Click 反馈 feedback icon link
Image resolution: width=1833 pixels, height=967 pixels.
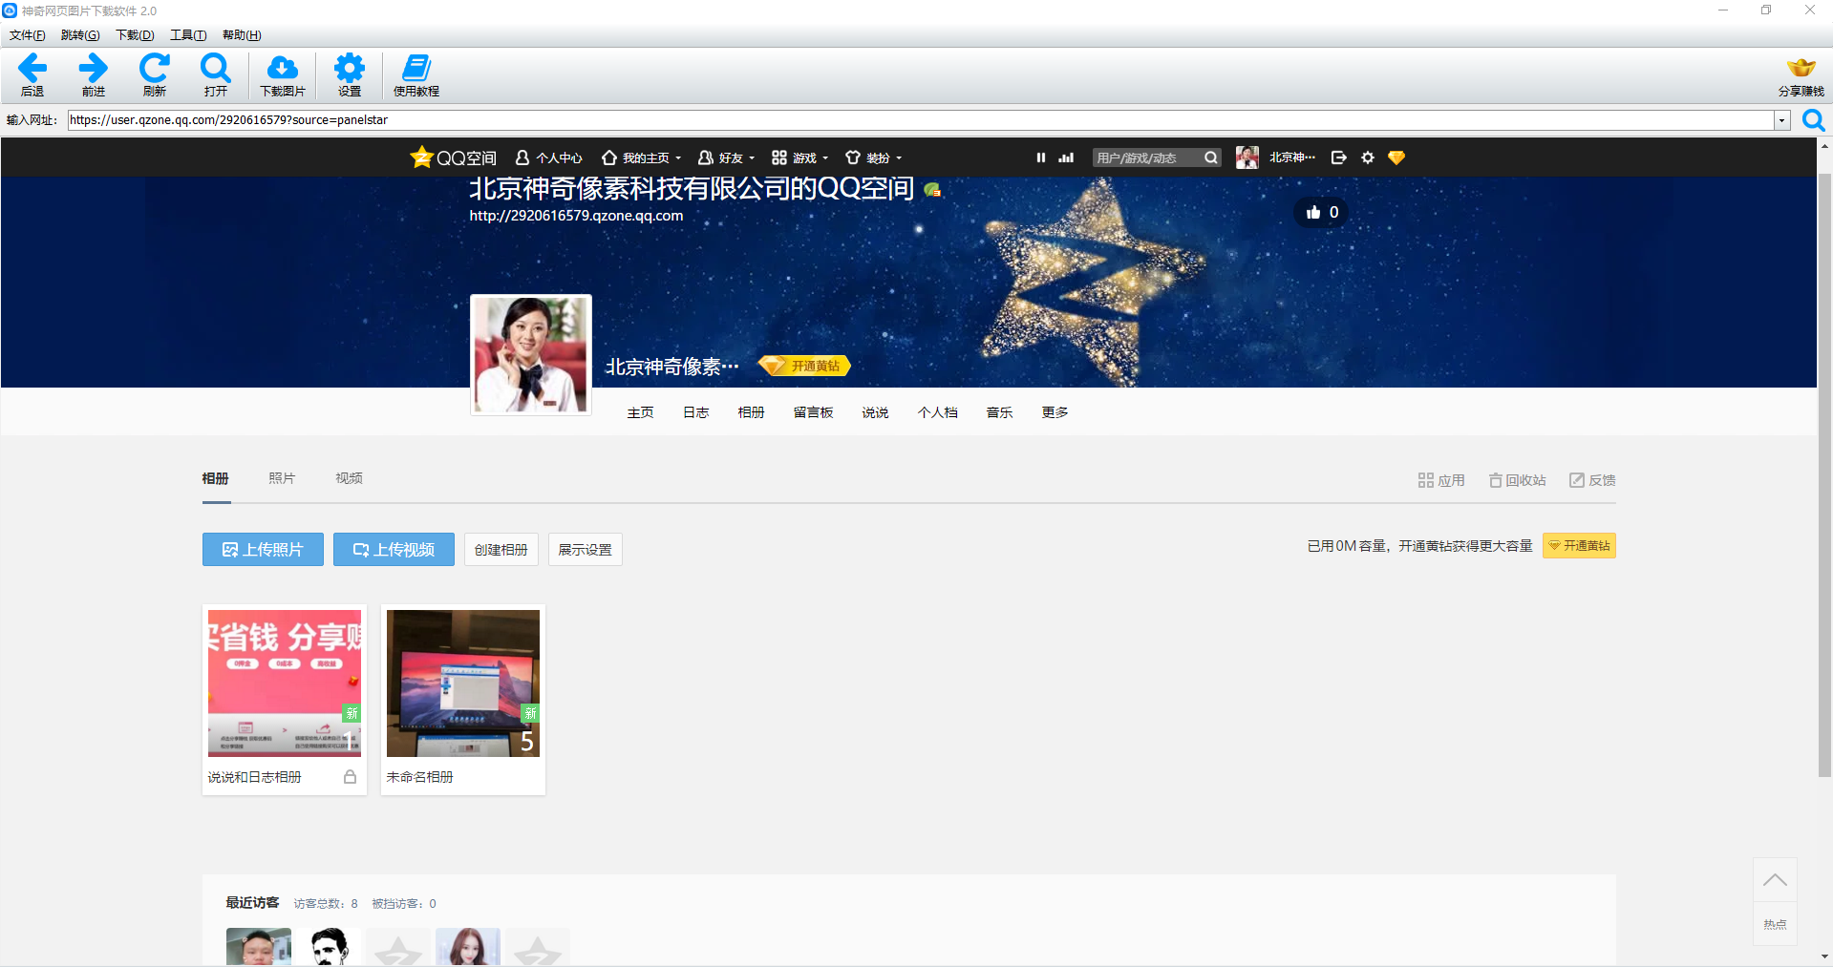(x=1592, y=480)
